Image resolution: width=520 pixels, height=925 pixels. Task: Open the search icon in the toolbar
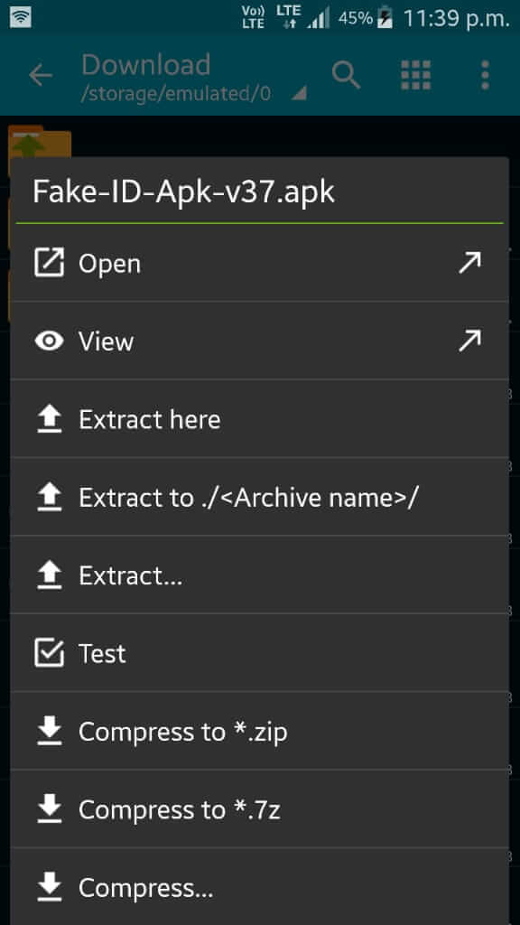click(x=347, y=76)
